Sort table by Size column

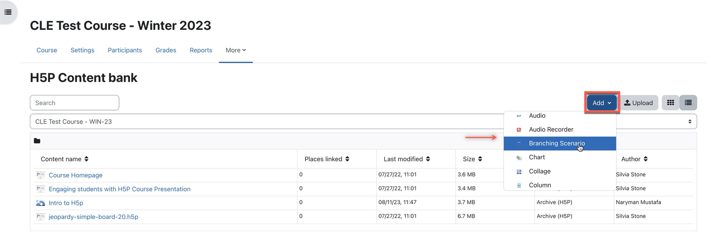pos(472,159)
